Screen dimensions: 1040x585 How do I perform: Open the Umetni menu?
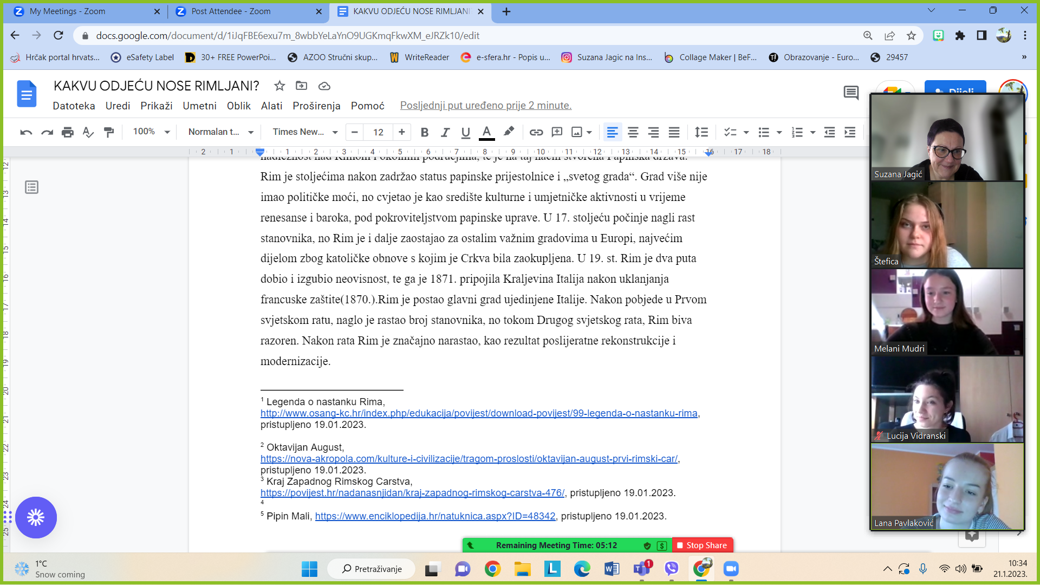coord(199,106)
